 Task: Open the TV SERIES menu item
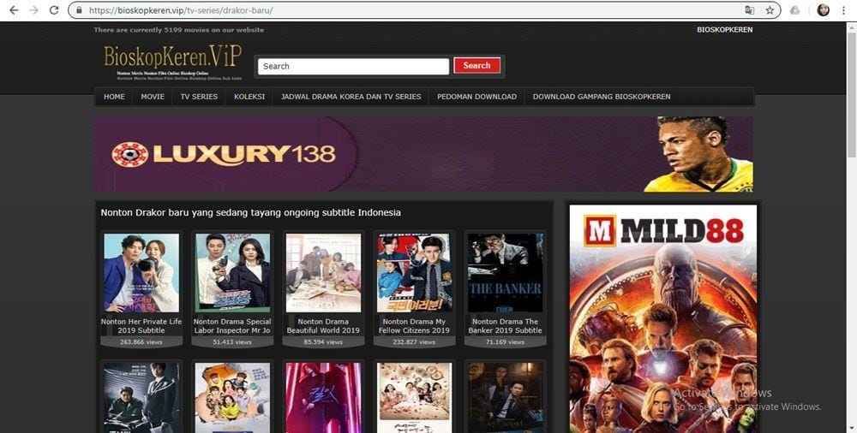pos(199,97)
